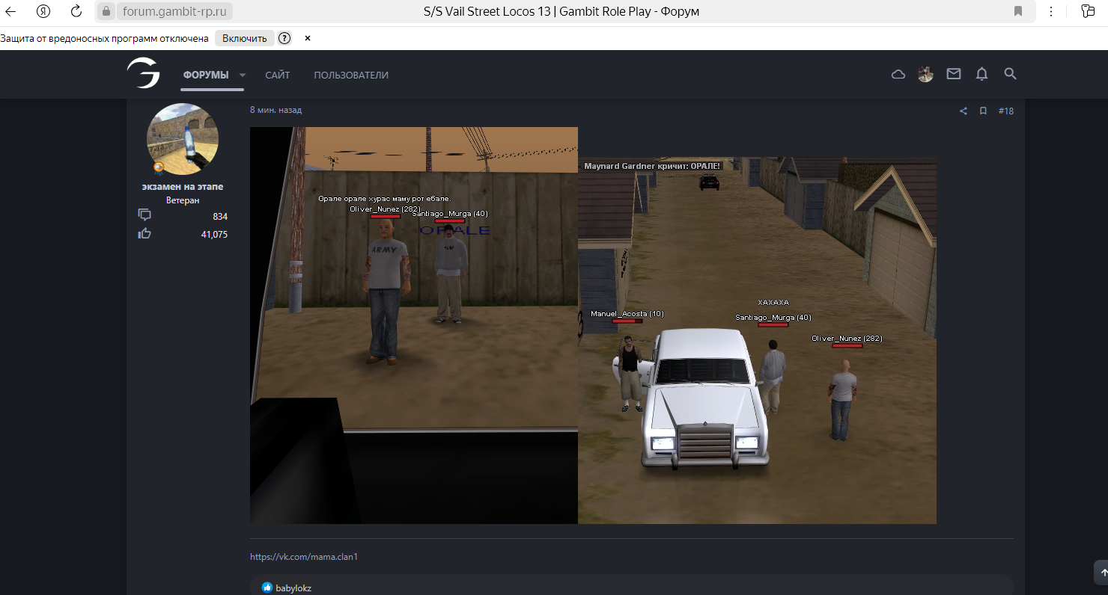Open forum search magnifier icon
Viewport: 1108px width, 595px height.
1010,74
